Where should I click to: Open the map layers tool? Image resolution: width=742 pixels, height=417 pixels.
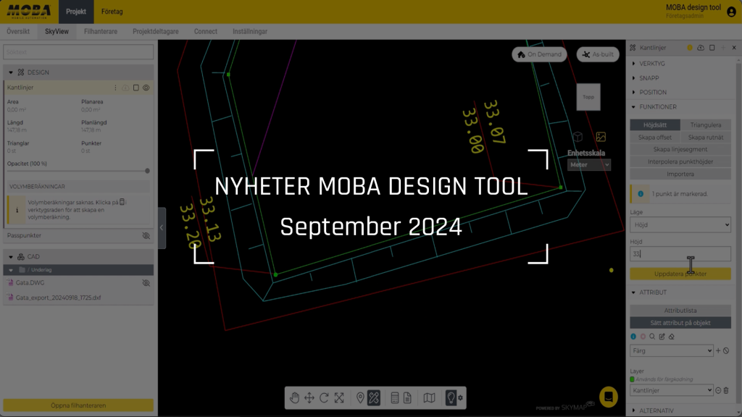[429, 398]
